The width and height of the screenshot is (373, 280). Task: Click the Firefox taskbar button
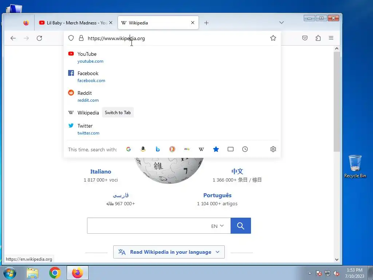[x=78, y=273]
